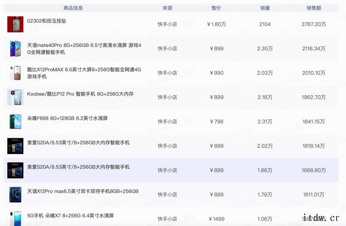This screenshot has height=226, width=346.
Task: Click the revenue 1962.70万
Action: (314, 97)
